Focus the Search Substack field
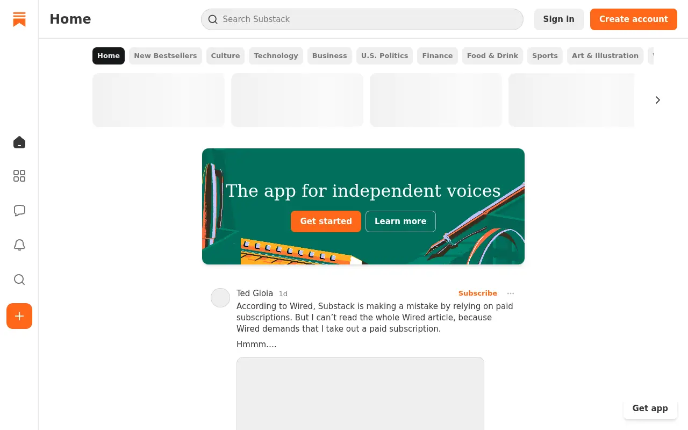Viewport: 688px width, 430px height. tap(362, 19)
